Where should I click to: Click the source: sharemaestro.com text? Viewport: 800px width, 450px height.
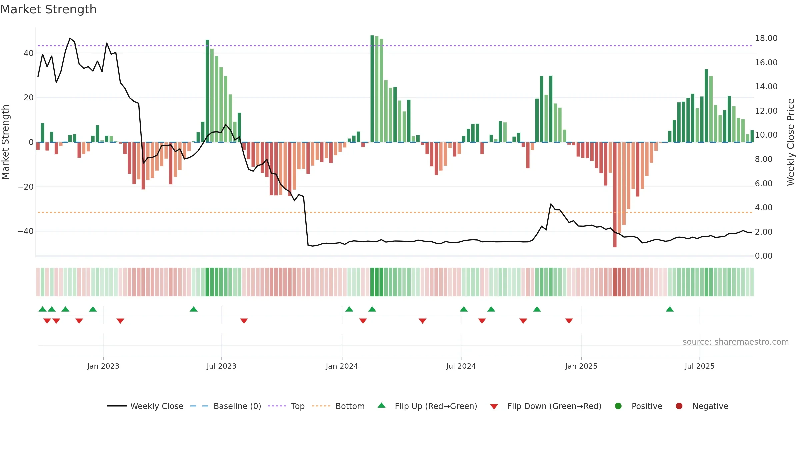[x=736, y=342]
